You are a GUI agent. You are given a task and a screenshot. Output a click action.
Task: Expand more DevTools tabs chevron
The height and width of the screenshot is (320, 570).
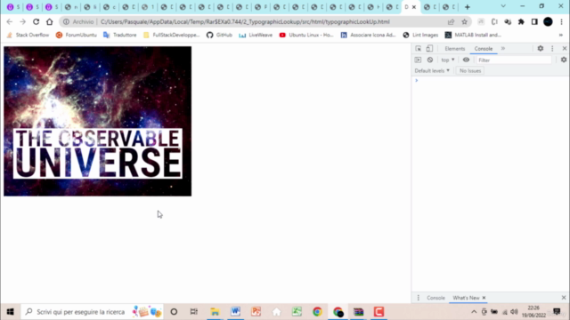[503, 49]
